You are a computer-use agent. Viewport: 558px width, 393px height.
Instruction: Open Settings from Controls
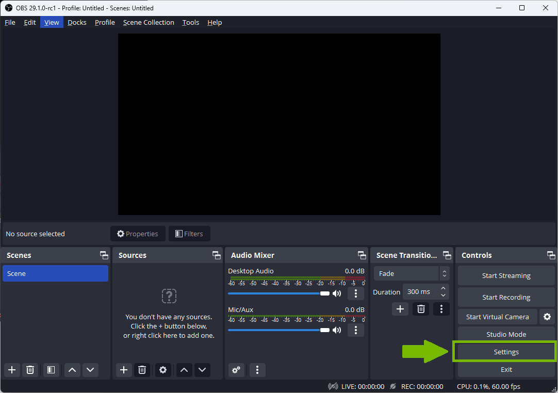pos(506,352)
